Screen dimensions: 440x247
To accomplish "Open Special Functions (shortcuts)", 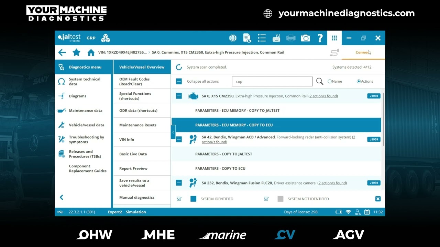I will point(142,96).
